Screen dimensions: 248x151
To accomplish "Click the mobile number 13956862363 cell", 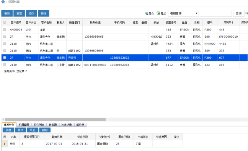I will coord(119,64).
